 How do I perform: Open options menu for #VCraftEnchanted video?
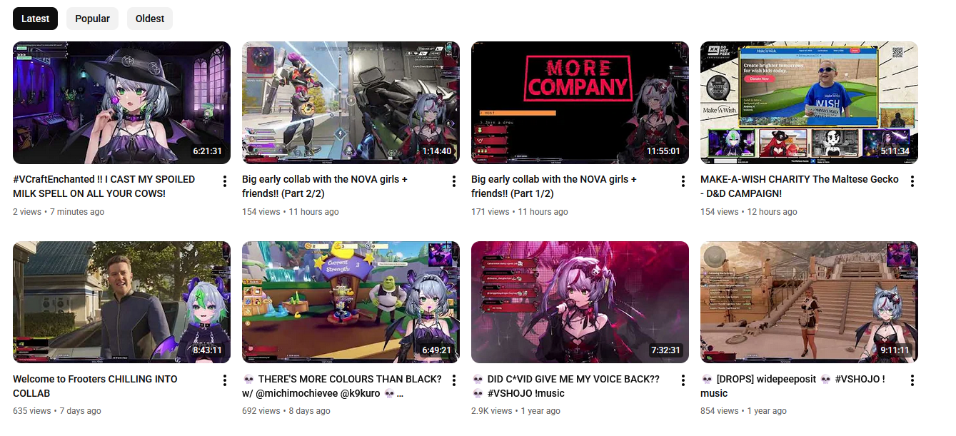224,181
